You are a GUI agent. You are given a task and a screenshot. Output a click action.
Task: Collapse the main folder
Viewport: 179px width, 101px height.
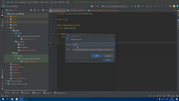pyautogui.click(x=11, y=31)
